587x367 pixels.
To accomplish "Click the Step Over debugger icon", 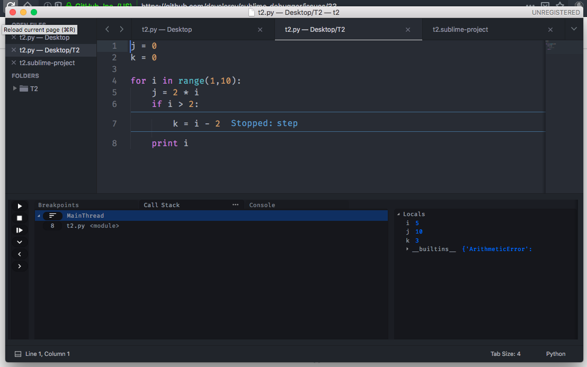I will [20, 229].
